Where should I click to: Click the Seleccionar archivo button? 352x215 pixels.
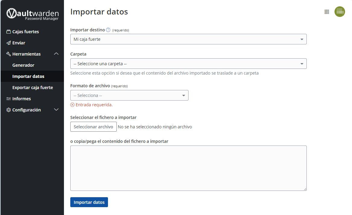tap(93, 127)
